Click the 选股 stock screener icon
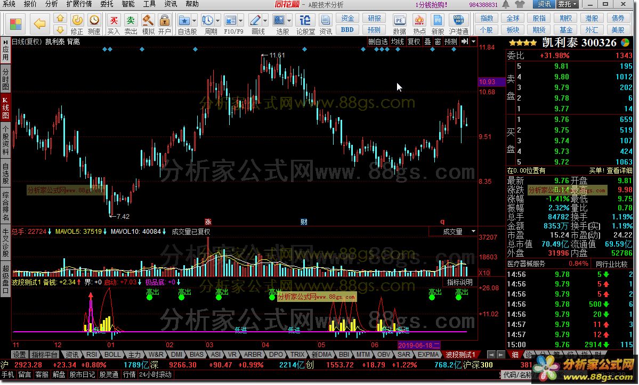 (279, 20)
